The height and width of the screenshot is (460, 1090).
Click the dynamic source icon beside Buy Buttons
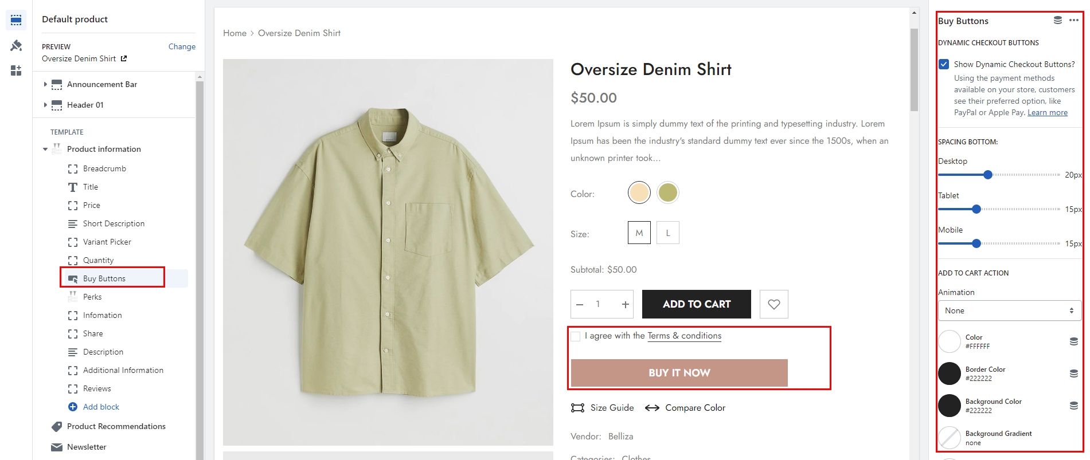[1058, 21]
